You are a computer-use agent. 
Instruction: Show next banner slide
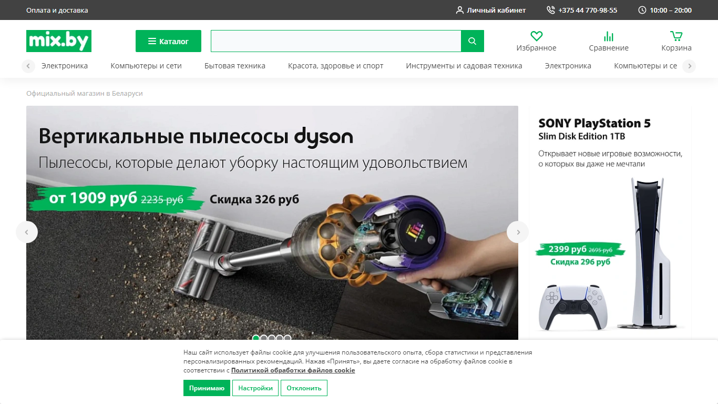pyautogui.click(x=518, y=232)
